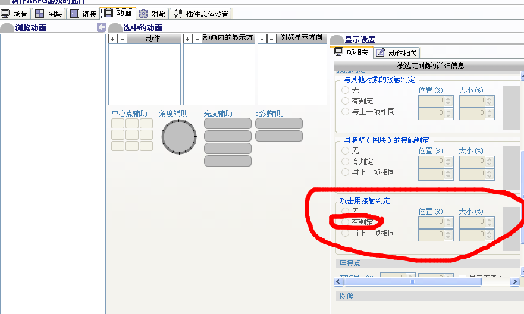Click the top-left square in 中心点辅助 grid

[118, 123]
